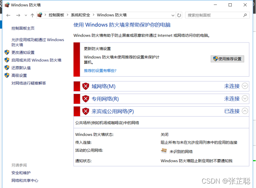Image resolution: width=256 pixels, height=188 pixels.
Task: Open 对网络进行疑难解答 link
Action: coord(29,83)
